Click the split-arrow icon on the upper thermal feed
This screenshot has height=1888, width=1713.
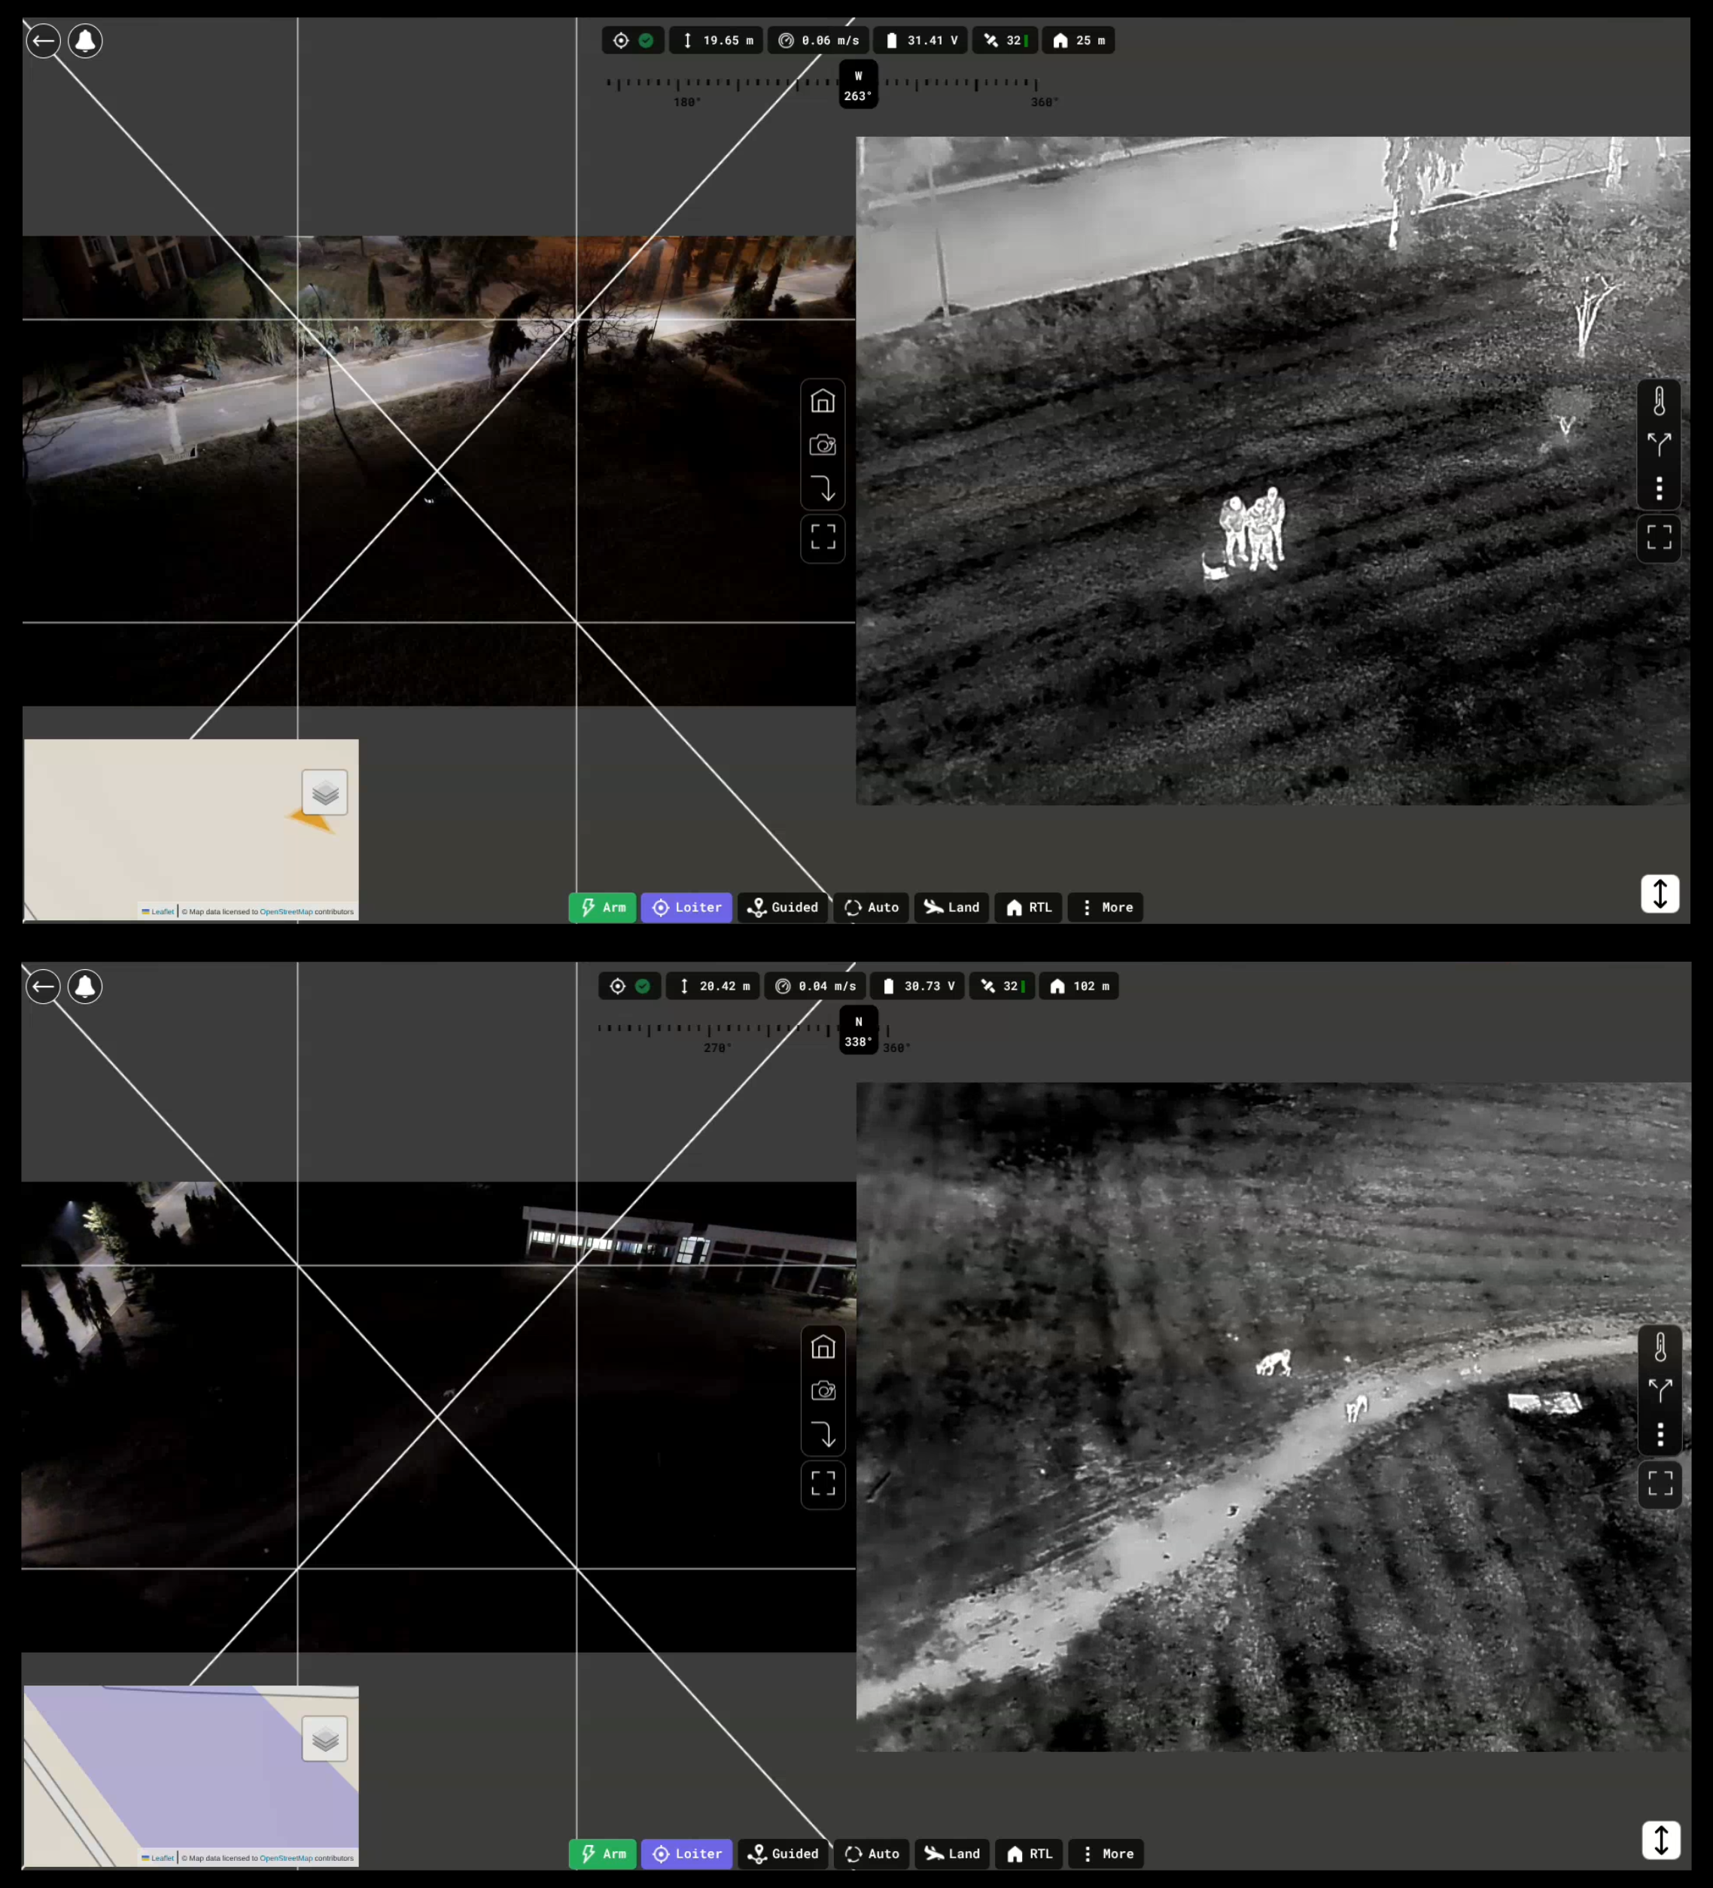click(x=1659, y=444)
